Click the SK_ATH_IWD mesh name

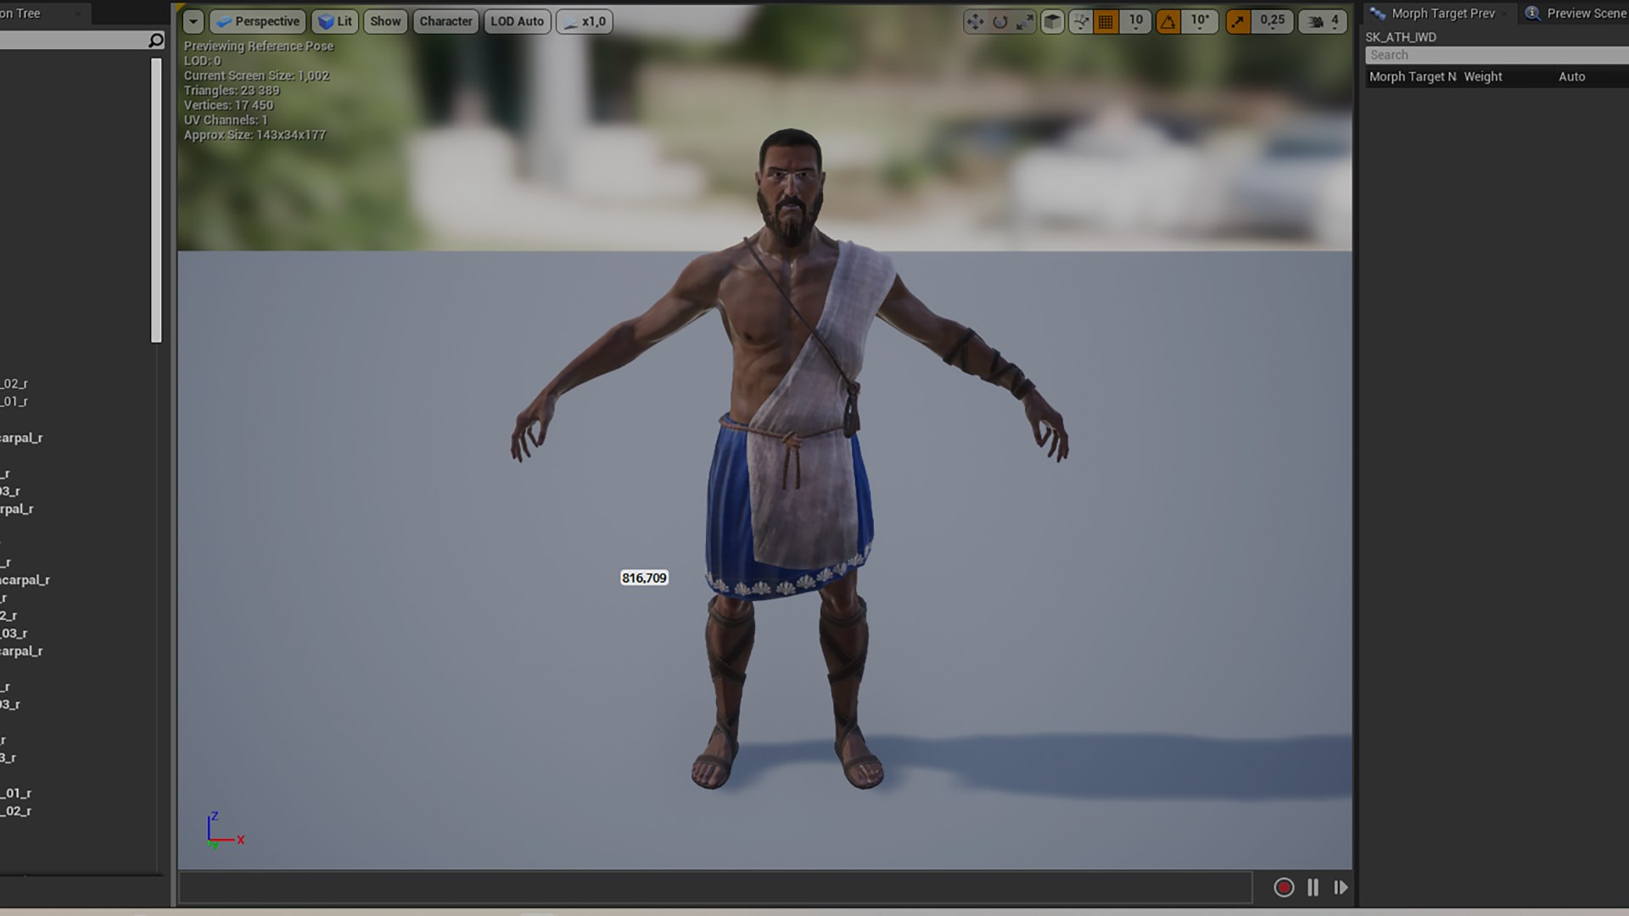click(x=1401, y=37)
